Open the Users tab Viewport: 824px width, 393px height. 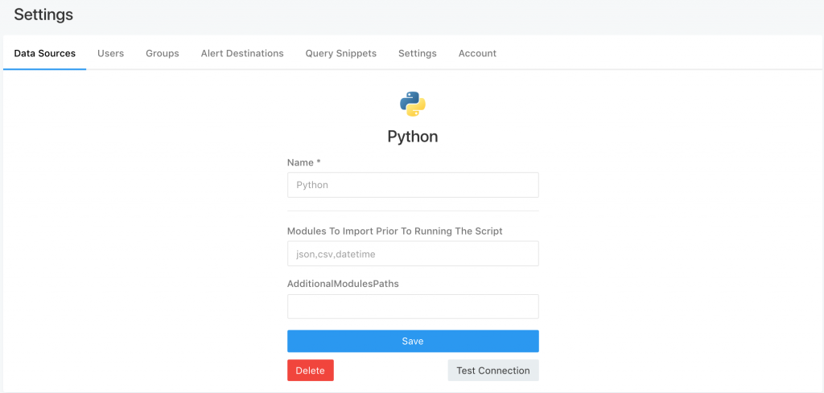tap(110, 53)
